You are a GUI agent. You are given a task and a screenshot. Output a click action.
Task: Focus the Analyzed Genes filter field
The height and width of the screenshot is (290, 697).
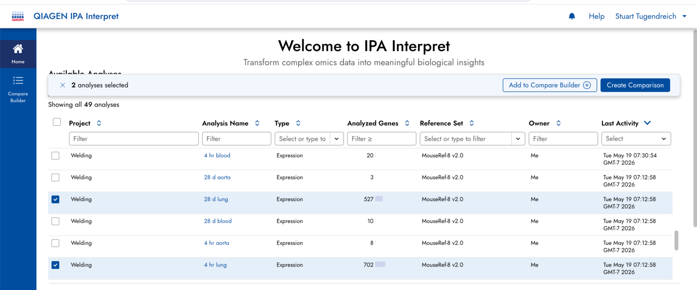pyautogui.click(x=381, y=139)
